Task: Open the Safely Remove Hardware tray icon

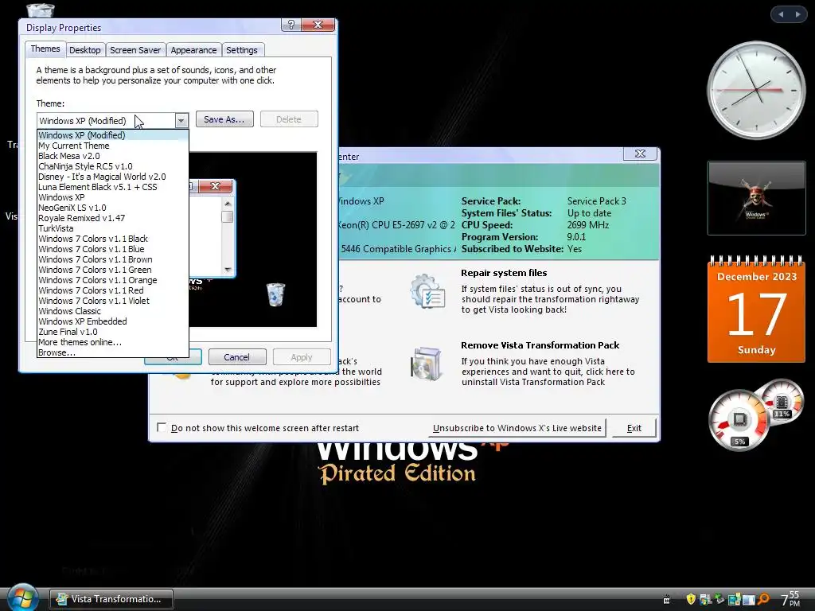Action: (719, 599)
